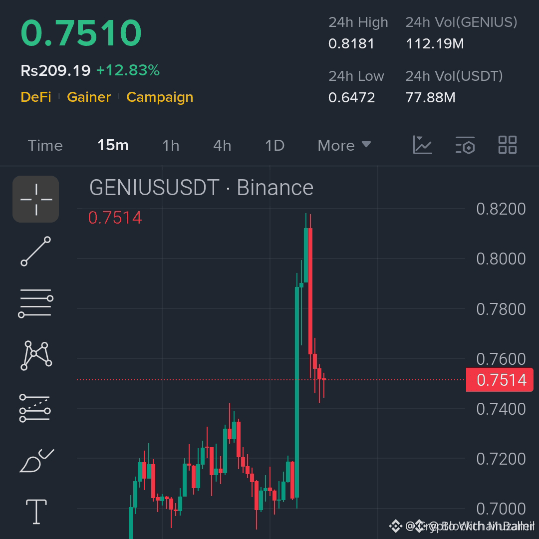This screenshot has width=539, height=539.
Task: Click the 24h High label
Action: (358, 22)
